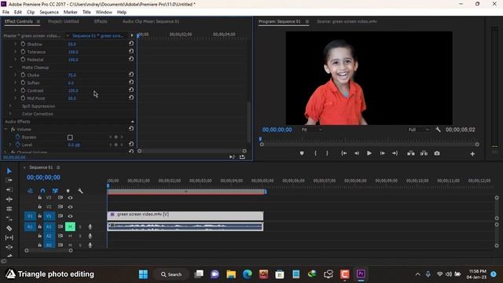
Task: Unmute track A1 with M button
Action: click(70, 226)
